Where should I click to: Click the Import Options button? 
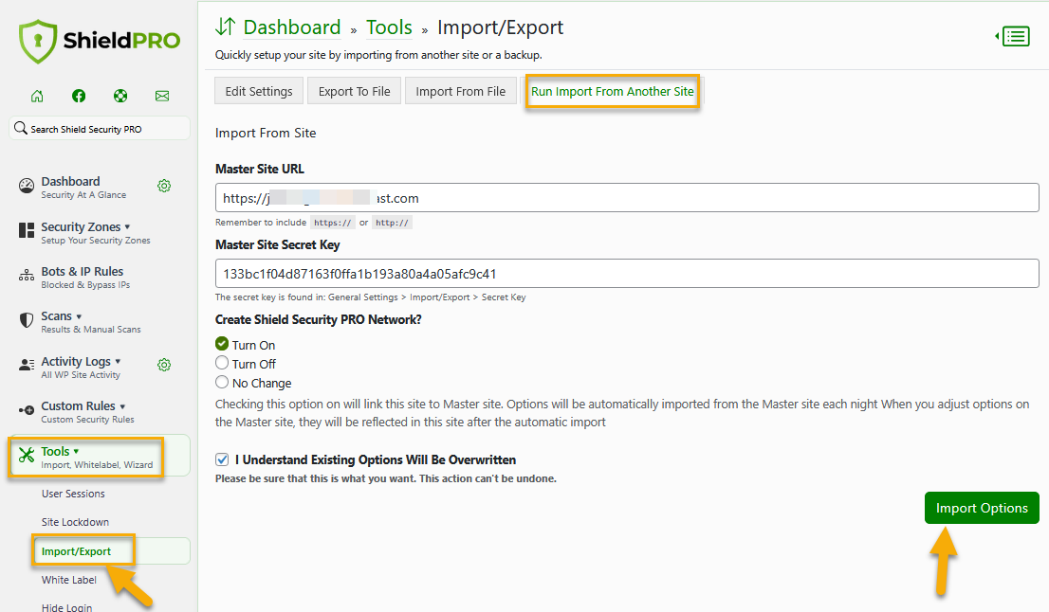coord(982,508)
